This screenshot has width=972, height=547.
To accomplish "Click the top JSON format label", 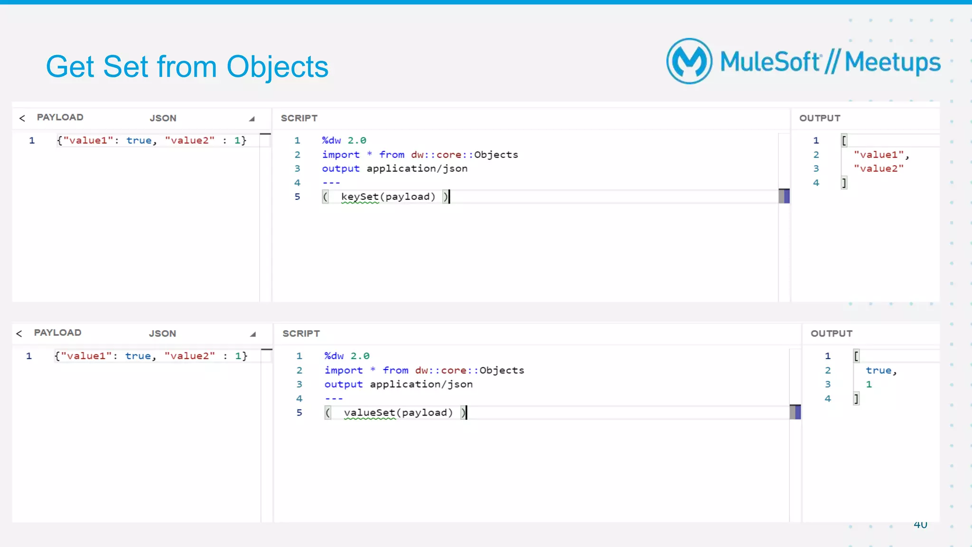I will point(163,118).
